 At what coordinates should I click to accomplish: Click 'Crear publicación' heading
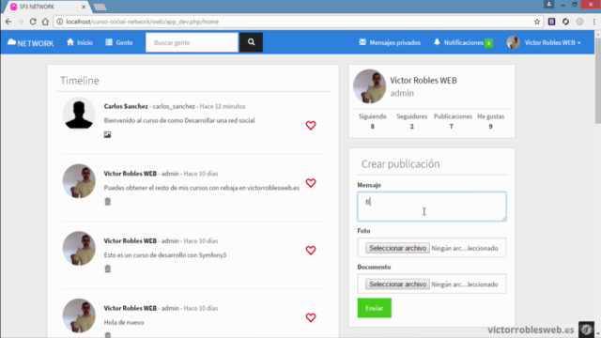[401, 164]
